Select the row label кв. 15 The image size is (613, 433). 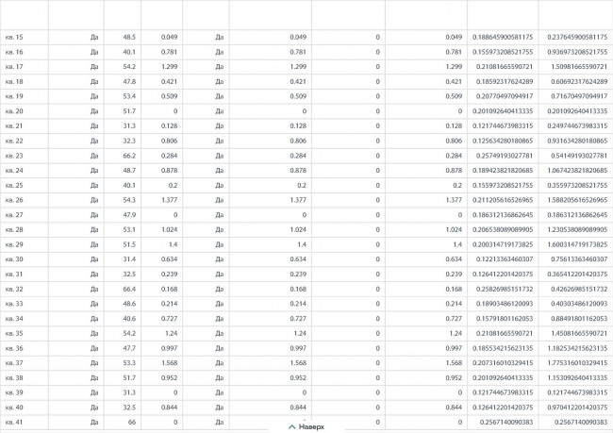(14, 37)
